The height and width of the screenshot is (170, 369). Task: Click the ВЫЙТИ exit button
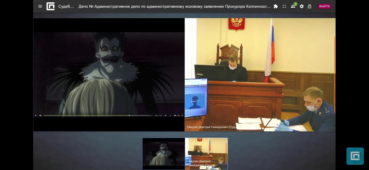click(324, 6)
